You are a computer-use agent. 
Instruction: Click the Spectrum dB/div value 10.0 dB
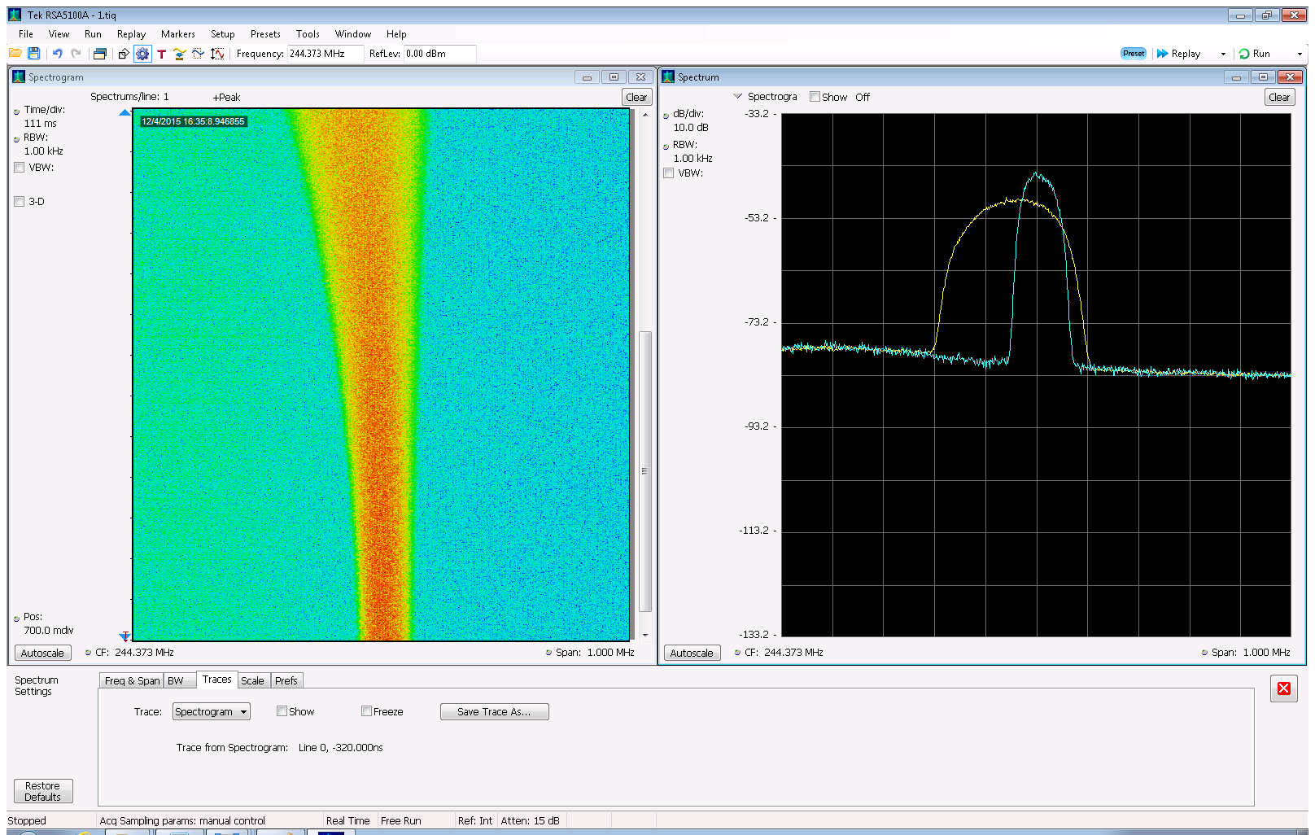(x=691, y=128)
